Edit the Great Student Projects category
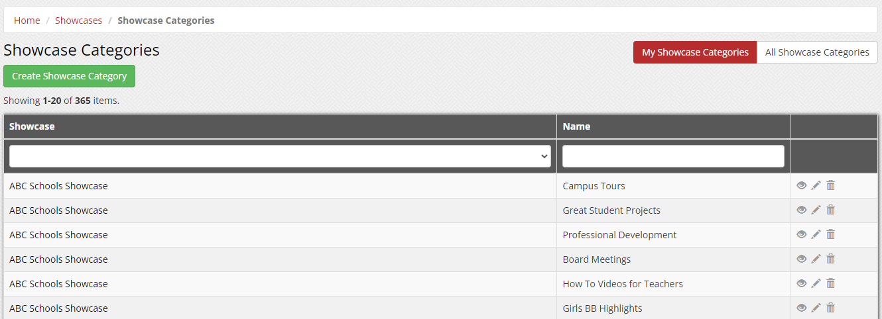882x319 pixels. click(x=816, y=210)
